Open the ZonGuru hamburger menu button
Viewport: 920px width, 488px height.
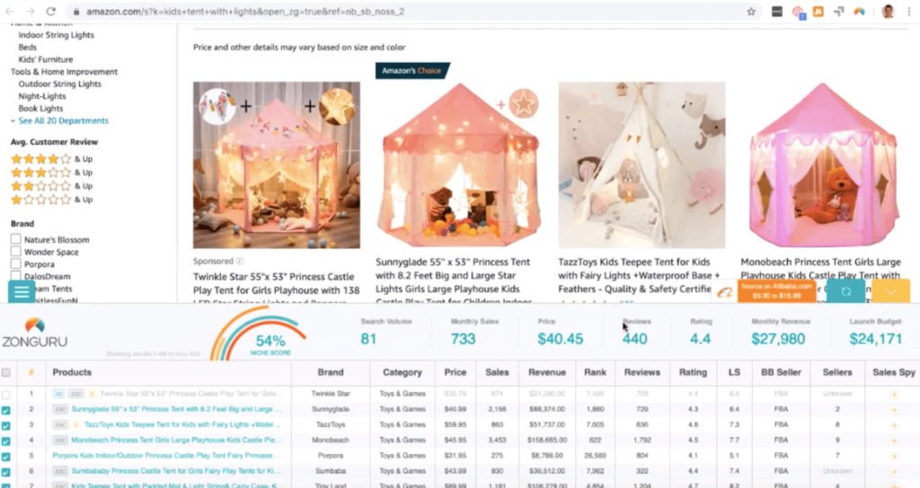[x=22, y=291]
